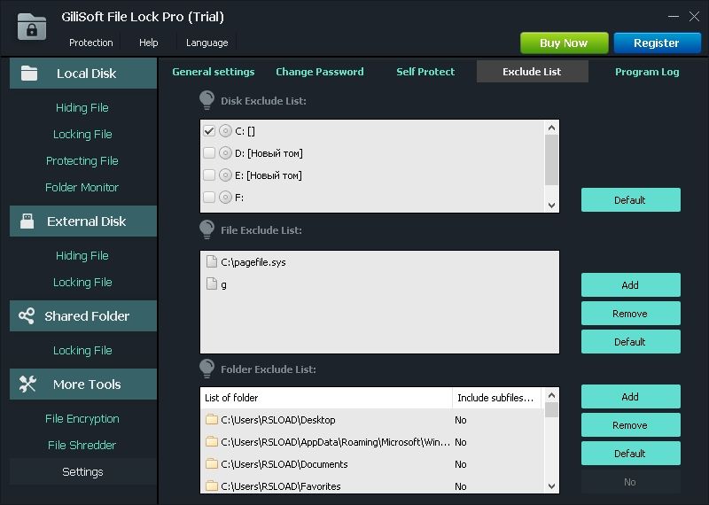This screenshot has height=505, width=709.
Task: Restore Folder Exclude List Default
Action: pos(630,454)
